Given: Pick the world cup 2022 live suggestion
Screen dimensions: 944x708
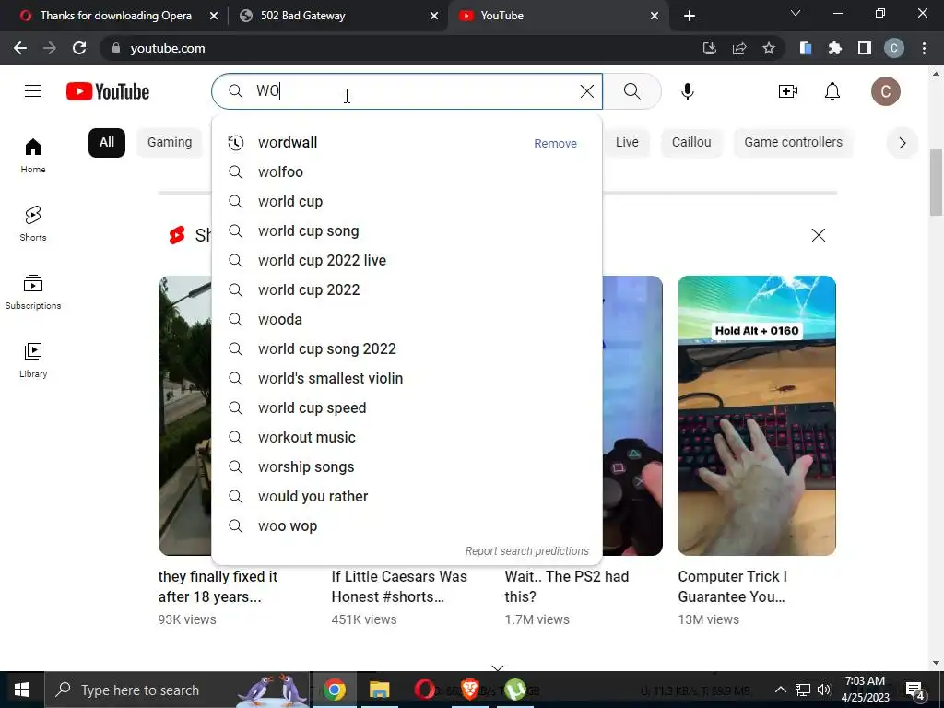Looking at the screenshot, I should pos(407,261).
